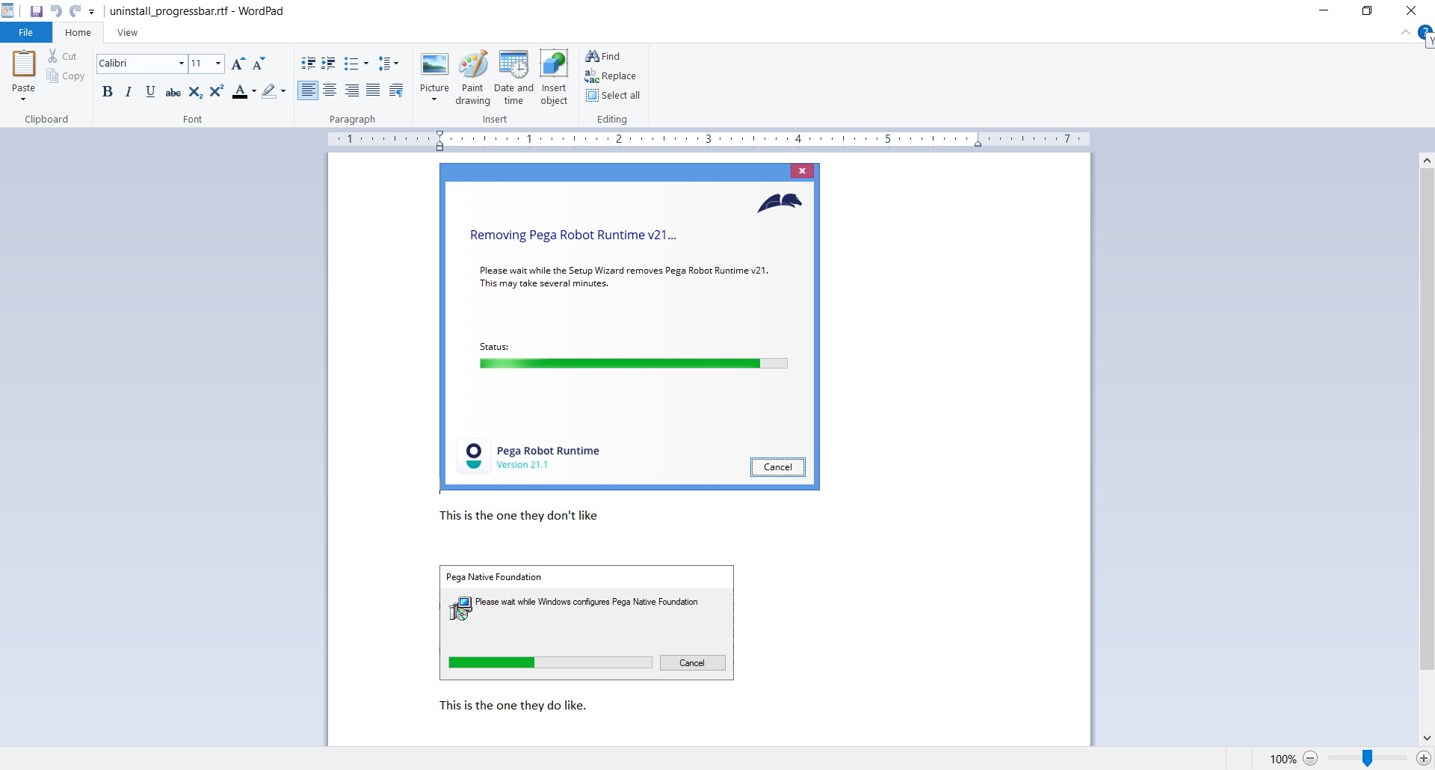Shrink font size with A-down icon

click(259, 64)
